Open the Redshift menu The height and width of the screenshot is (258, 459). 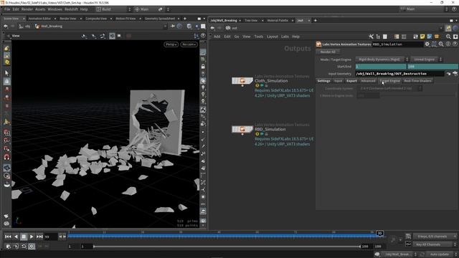(x=72, y=9)
